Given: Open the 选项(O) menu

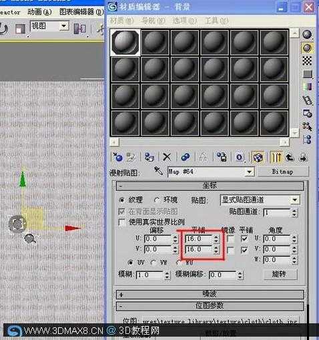Looking at the screenshot, I should coord(185,21).
